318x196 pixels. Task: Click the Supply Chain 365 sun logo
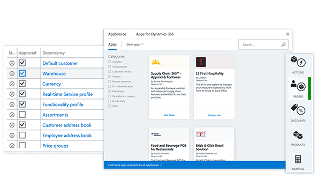(156, 62)
